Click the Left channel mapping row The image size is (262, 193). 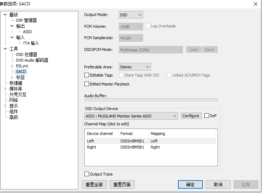[150, 141]
